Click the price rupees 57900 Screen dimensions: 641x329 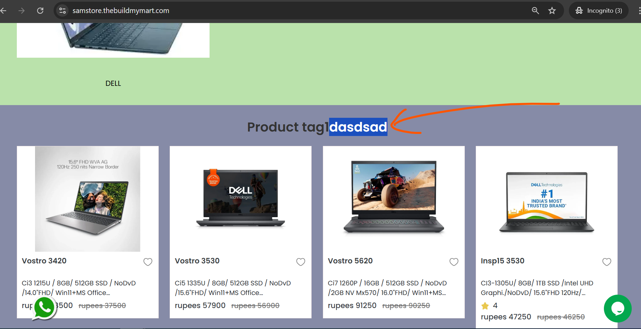click(200, 306)
